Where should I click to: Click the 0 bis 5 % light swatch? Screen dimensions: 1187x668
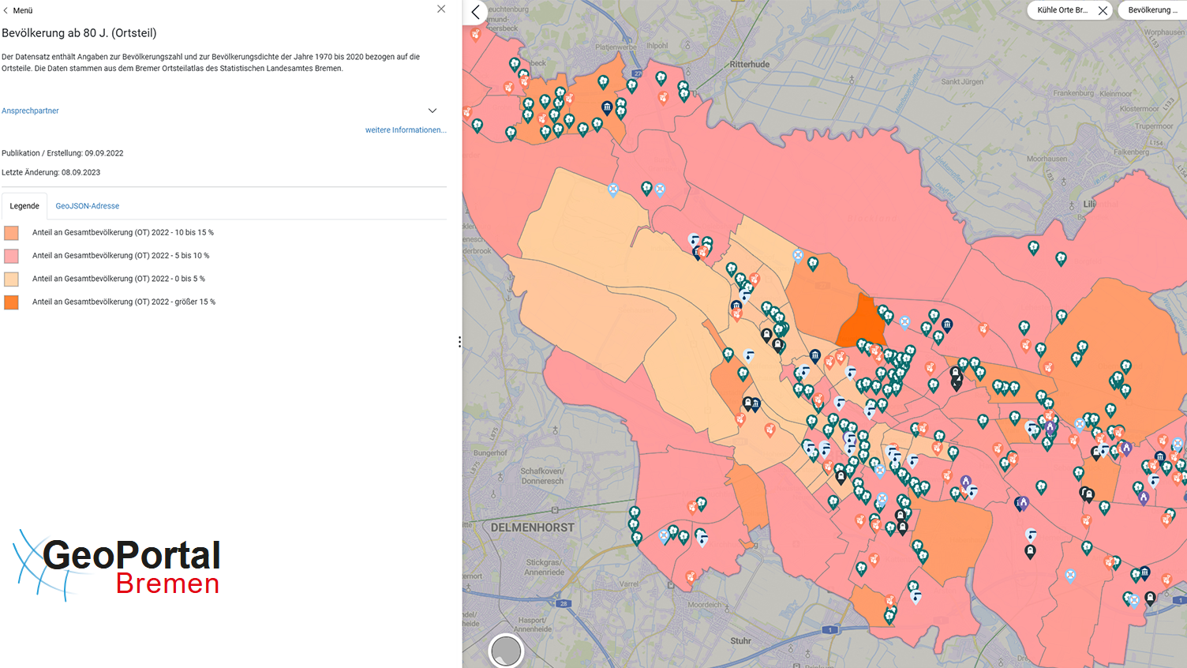11,279
